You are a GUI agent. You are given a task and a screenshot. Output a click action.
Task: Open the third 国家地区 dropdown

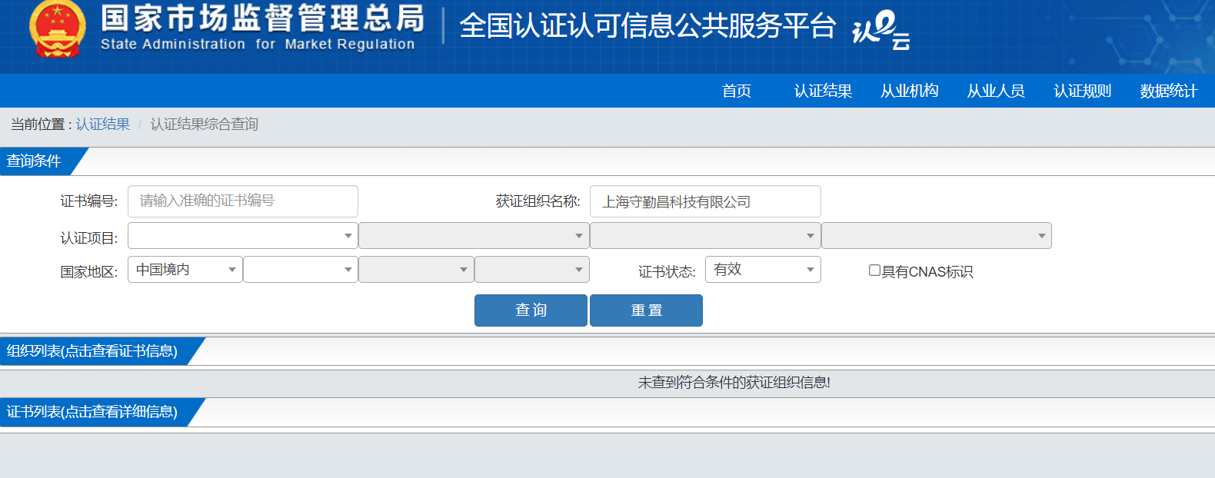pyautogui.click(x=416, y=270)
